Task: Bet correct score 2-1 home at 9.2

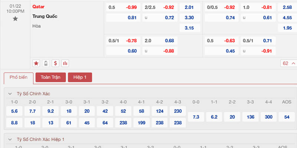Action: click(x=50, y=111)
